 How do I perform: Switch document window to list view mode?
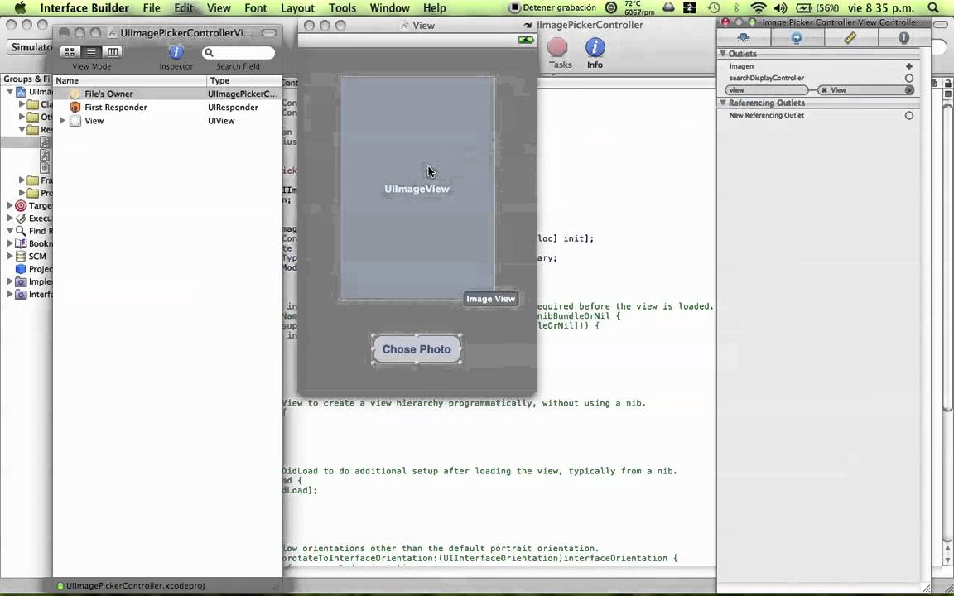(91, 52)
